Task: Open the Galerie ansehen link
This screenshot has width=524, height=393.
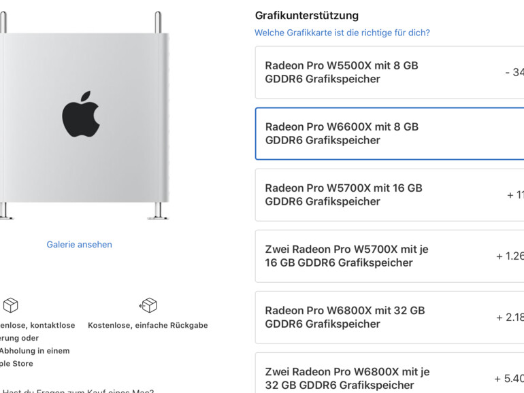Action: point(79,244)
